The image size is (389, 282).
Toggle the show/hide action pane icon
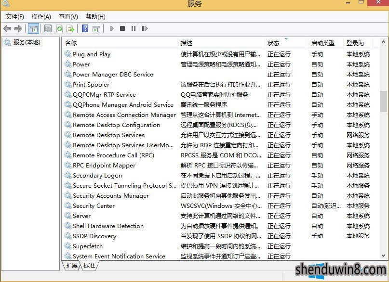pos(96,29)
